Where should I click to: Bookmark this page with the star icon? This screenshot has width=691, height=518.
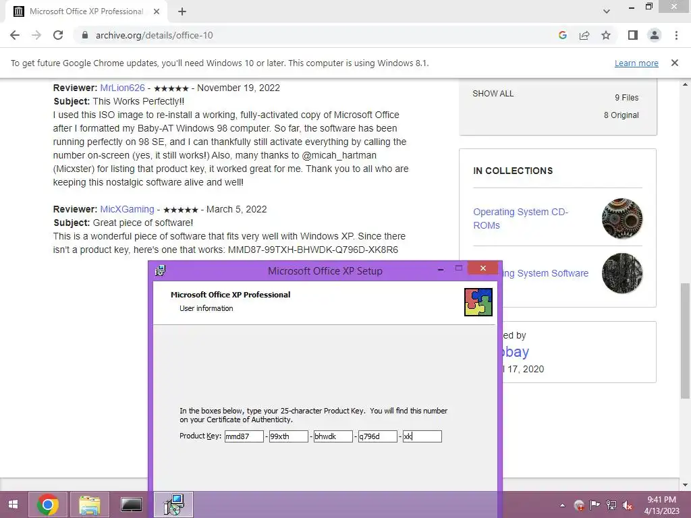(606, 35)
